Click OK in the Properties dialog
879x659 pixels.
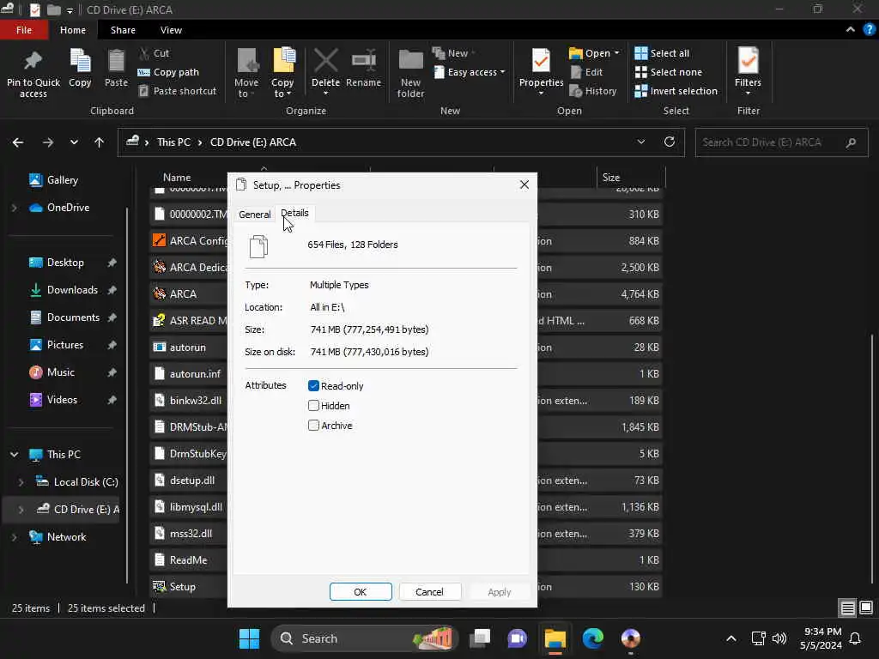tap(361, 592)
